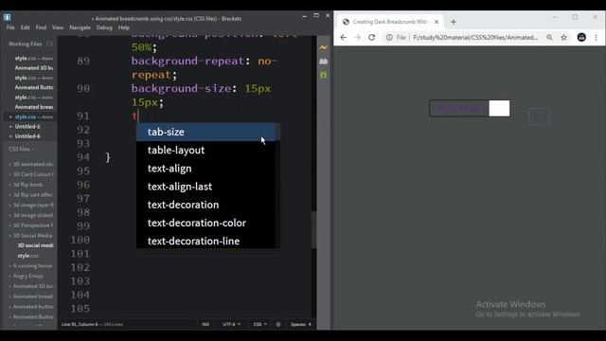The image size is (606, 341).
Task: Go back in Chrome
Action: pos(343,38)
